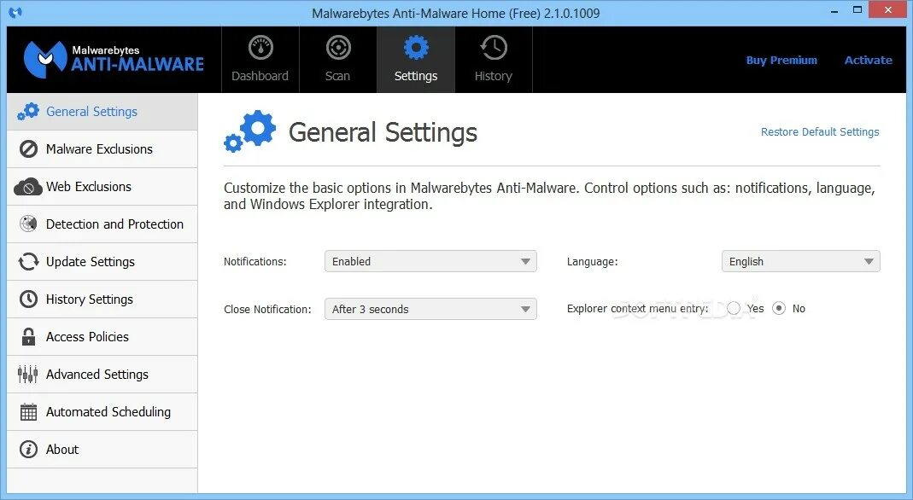This screenshot has width=913, height=500.
Task: Click the window title text
Action: pos(456,13)
